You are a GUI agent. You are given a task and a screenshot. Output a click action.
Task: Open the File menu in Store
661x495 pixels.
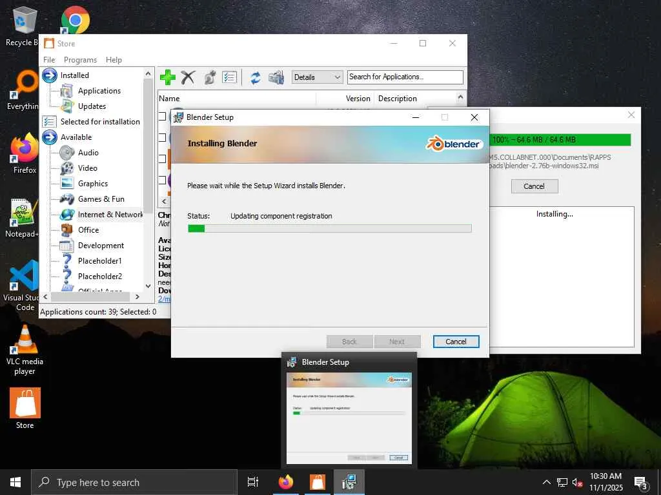pyautogui.click(x=49, y=60)
